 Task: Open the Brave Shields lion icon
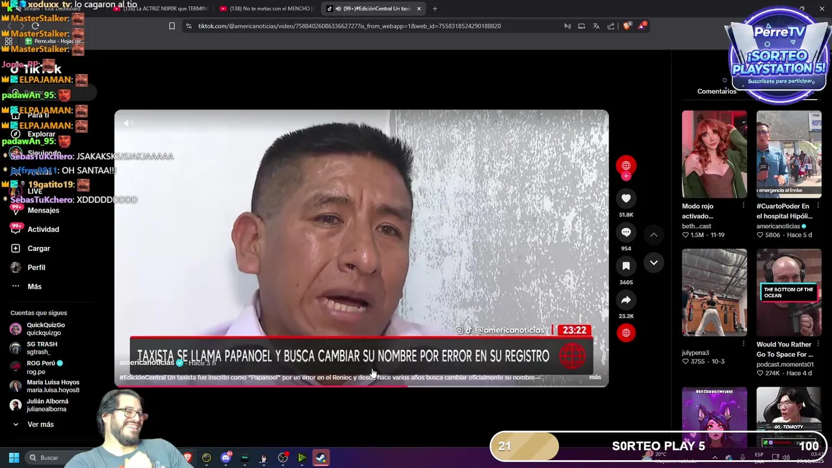point(627,26)
